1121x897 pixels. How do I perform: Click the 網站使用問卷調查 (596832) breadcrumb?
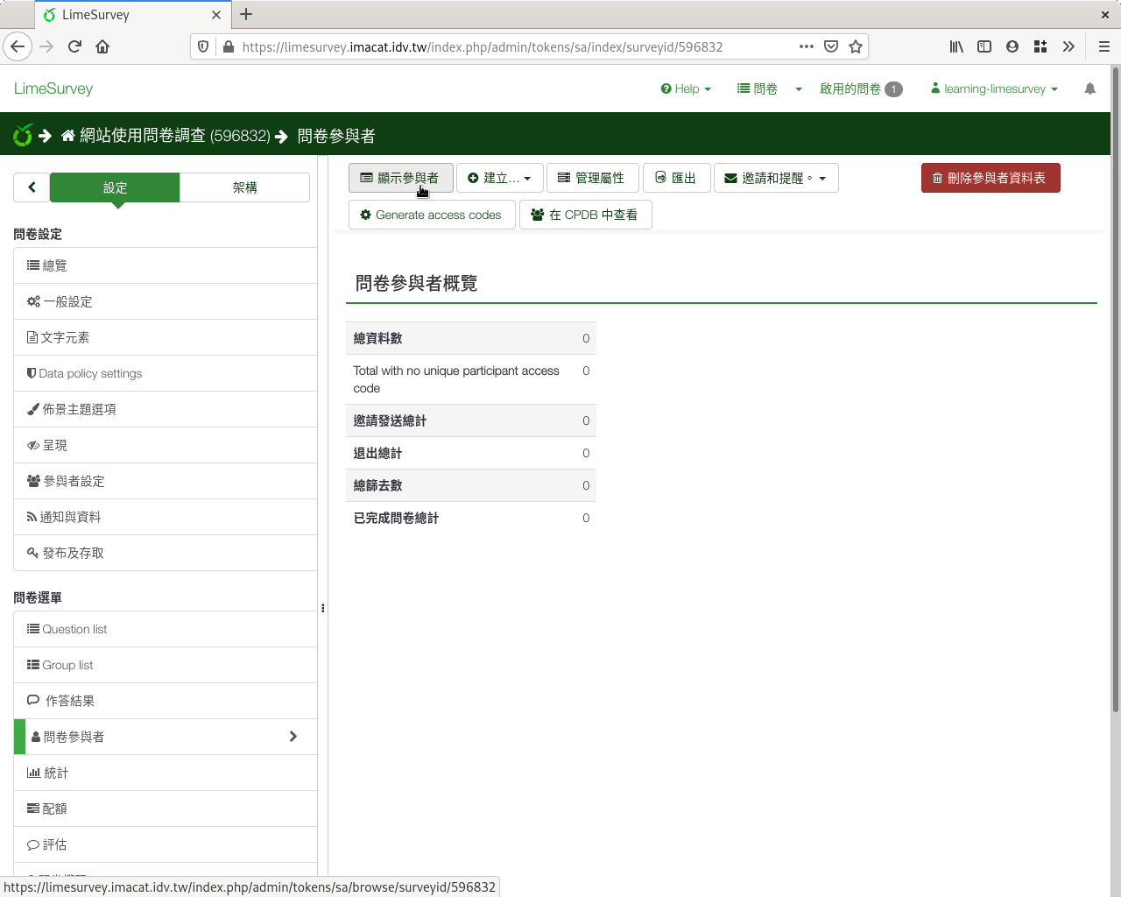(x=174, y=136)
